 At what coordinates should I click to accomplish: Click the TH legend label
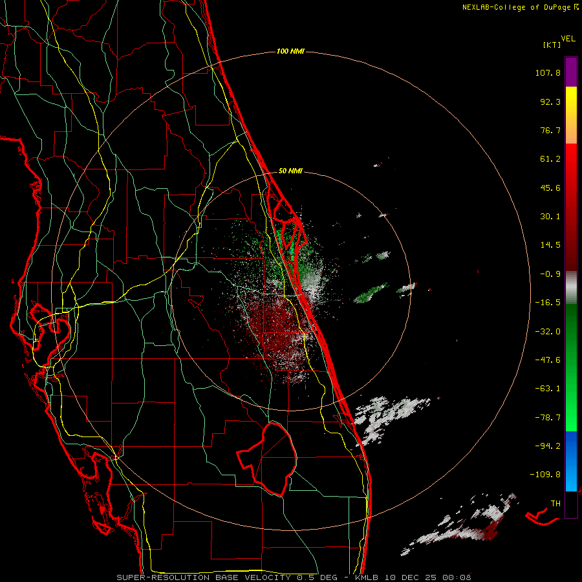pos(555,504)
